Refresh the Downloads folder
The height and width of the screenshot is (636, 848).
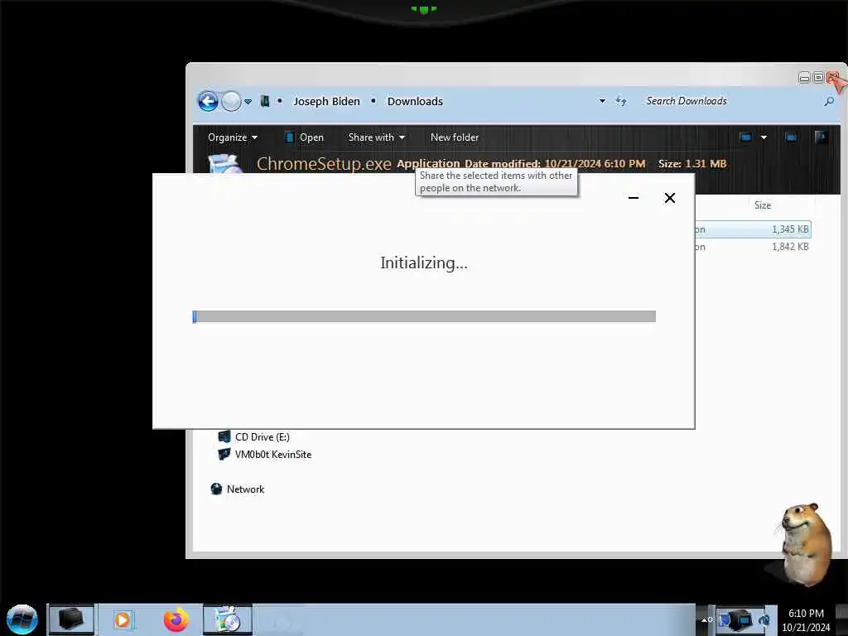(x=621, y=101)
